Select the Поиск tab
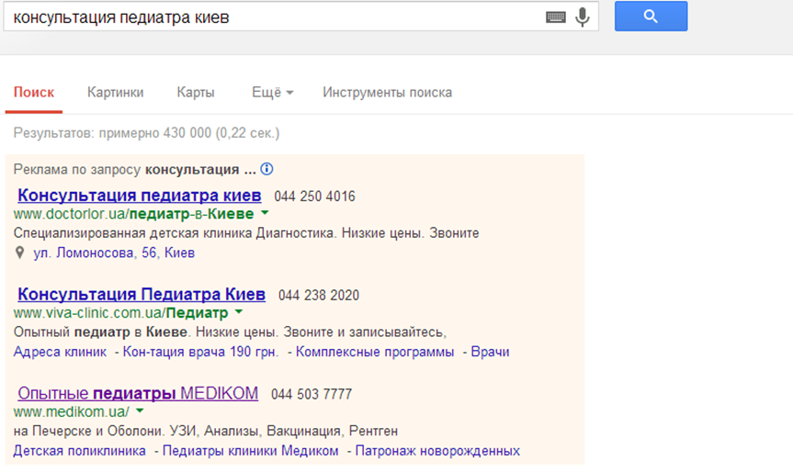Image resolution: width=793 pixels, height=472 pixels. click(x=34, y=93)
